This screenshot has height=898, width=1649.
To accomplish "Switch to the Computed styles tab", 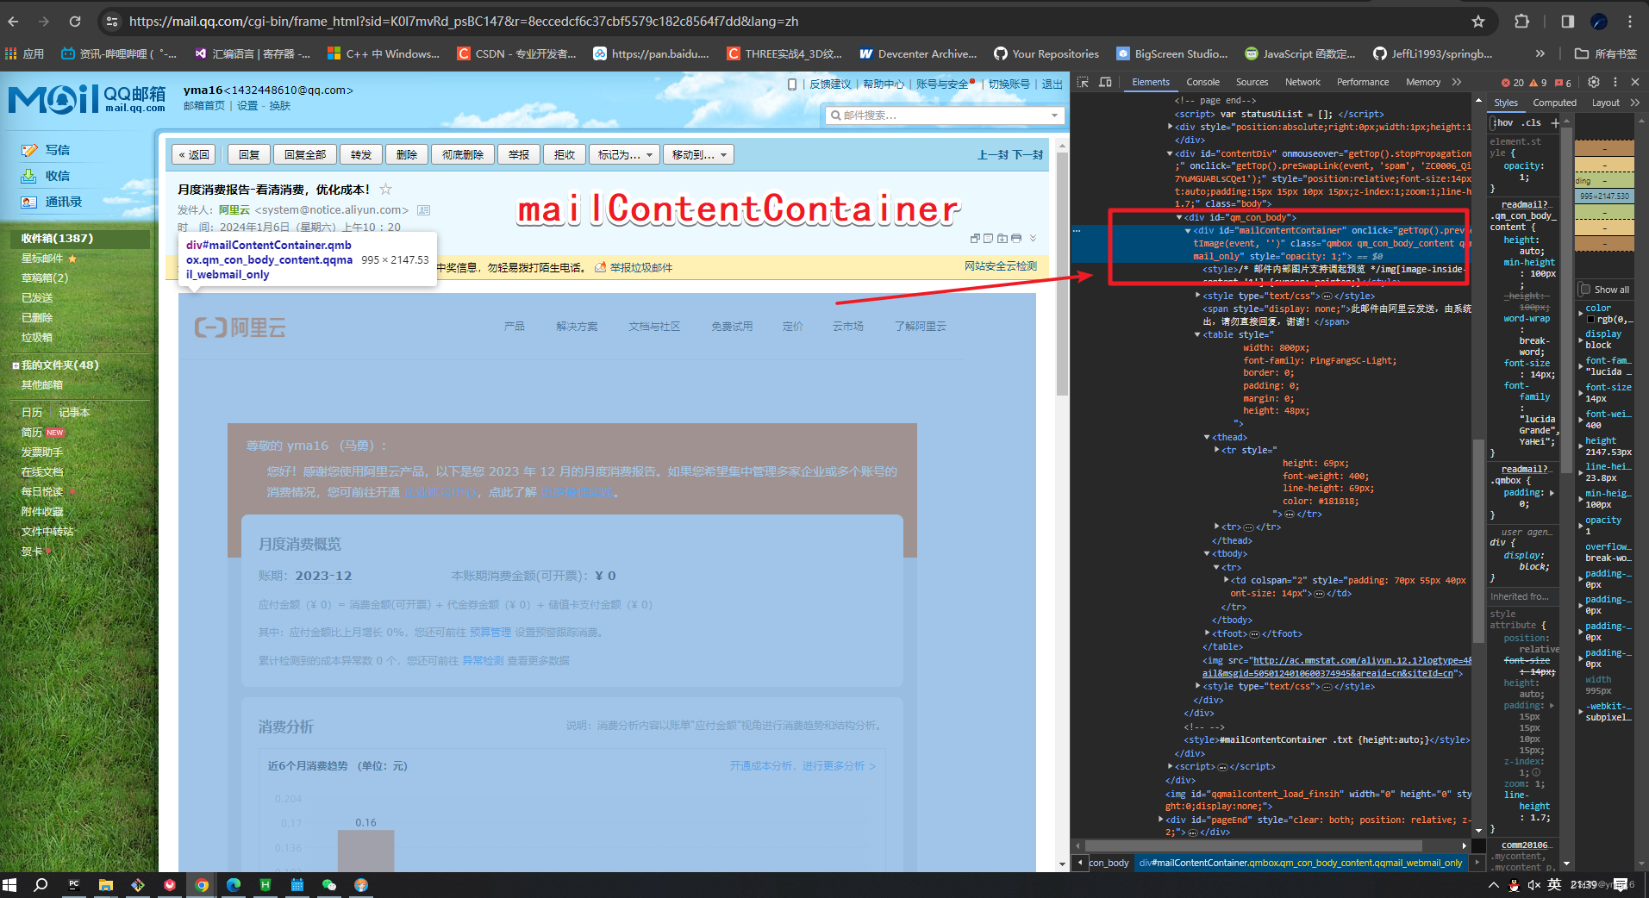I will [x=1554, y=103].
